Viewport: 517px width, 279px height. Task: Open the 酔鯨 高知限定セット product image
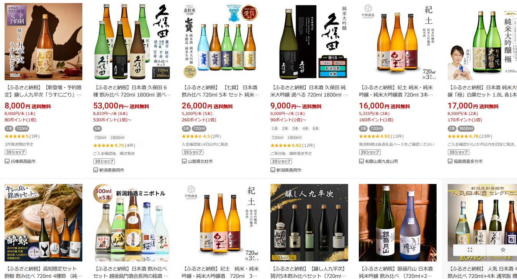point(43,223)
